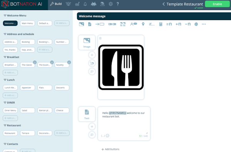Select the Main menu sequence
Viewport: 231px width, 152px height.
pyautogui.click(x=27, y=23)
